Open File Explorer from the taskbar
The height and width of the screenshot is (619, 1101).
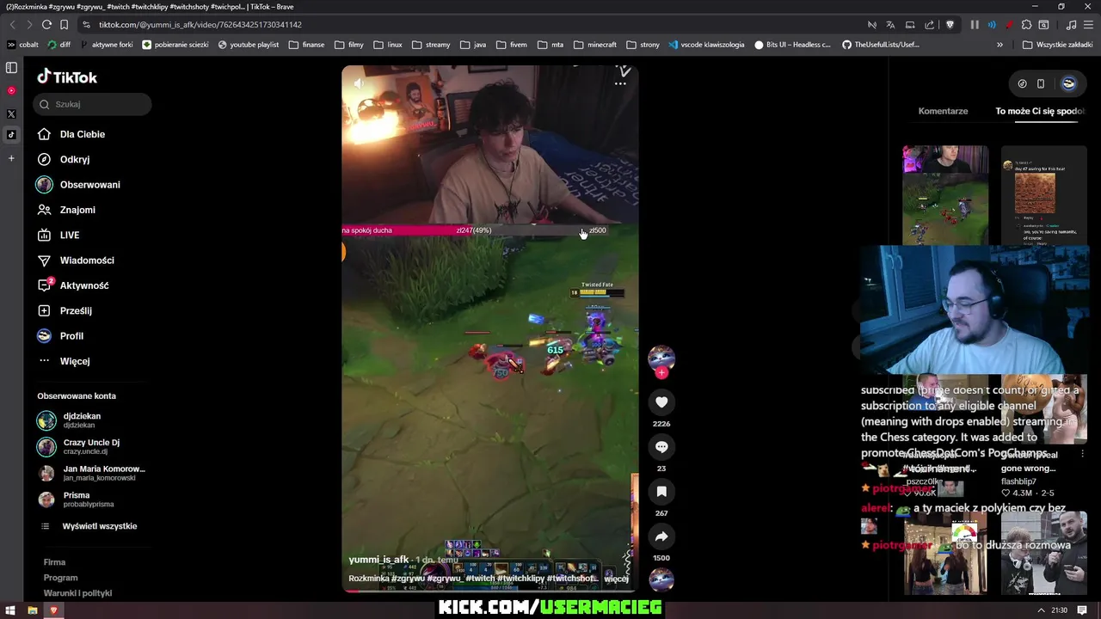click(x=33, y=610)
